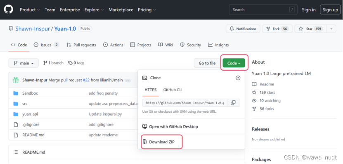Open the star list dropdown arrow
This screenshot has width=343, height=164.
pos(331,29)
